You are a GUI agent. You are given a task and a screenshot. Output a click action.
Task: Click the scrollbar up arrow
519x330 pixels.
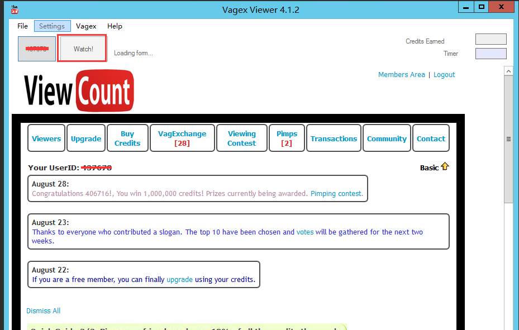(x=509, y=71)
